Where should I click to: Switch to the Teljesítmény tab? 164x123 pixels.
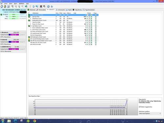coord(77,10)
